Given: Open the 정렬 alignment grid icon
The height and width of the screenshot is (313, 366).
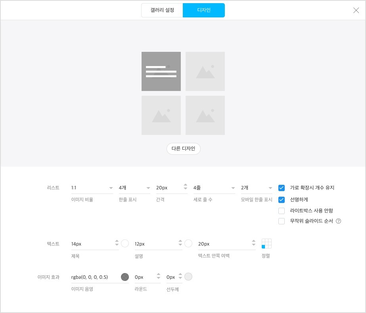Looking at the screenshot, I should (266, 244).
